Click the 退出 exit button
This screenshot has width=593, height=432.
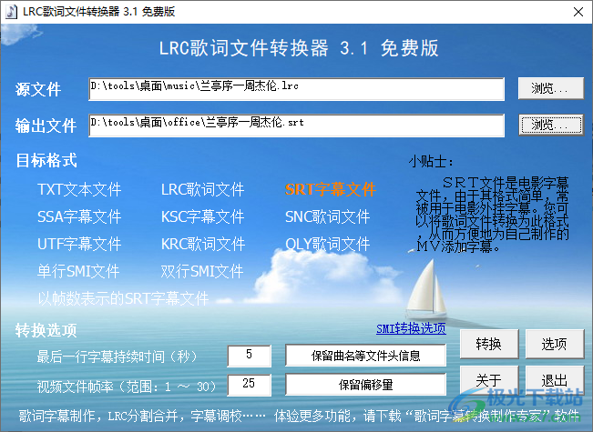[555, 379]
